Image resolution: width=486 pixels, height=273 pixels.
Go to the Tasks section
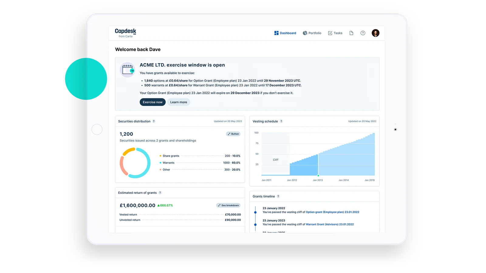[335, 33]
